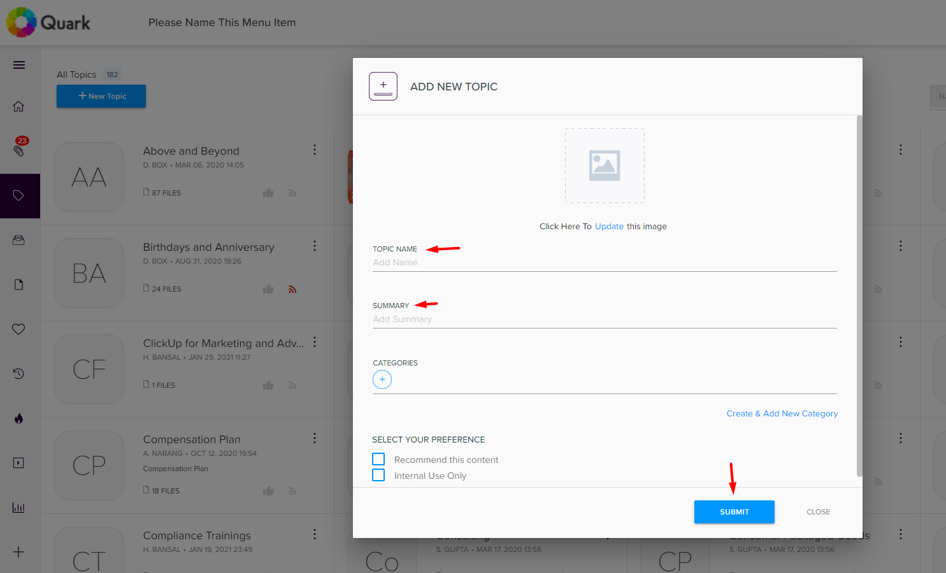Open options menu for Compensation Plan
946x573 pixels.
[x=315, y=438]
